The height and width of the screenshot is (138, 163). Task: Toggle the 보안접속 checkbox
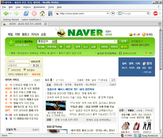coord(25,70)
